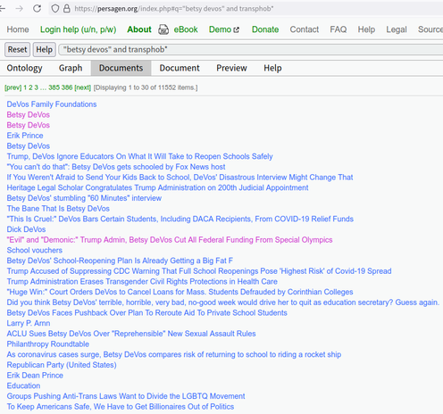Open the Philanthropy Roundtable result
Screen dimensions: 443x414
(x=48, y=344)
